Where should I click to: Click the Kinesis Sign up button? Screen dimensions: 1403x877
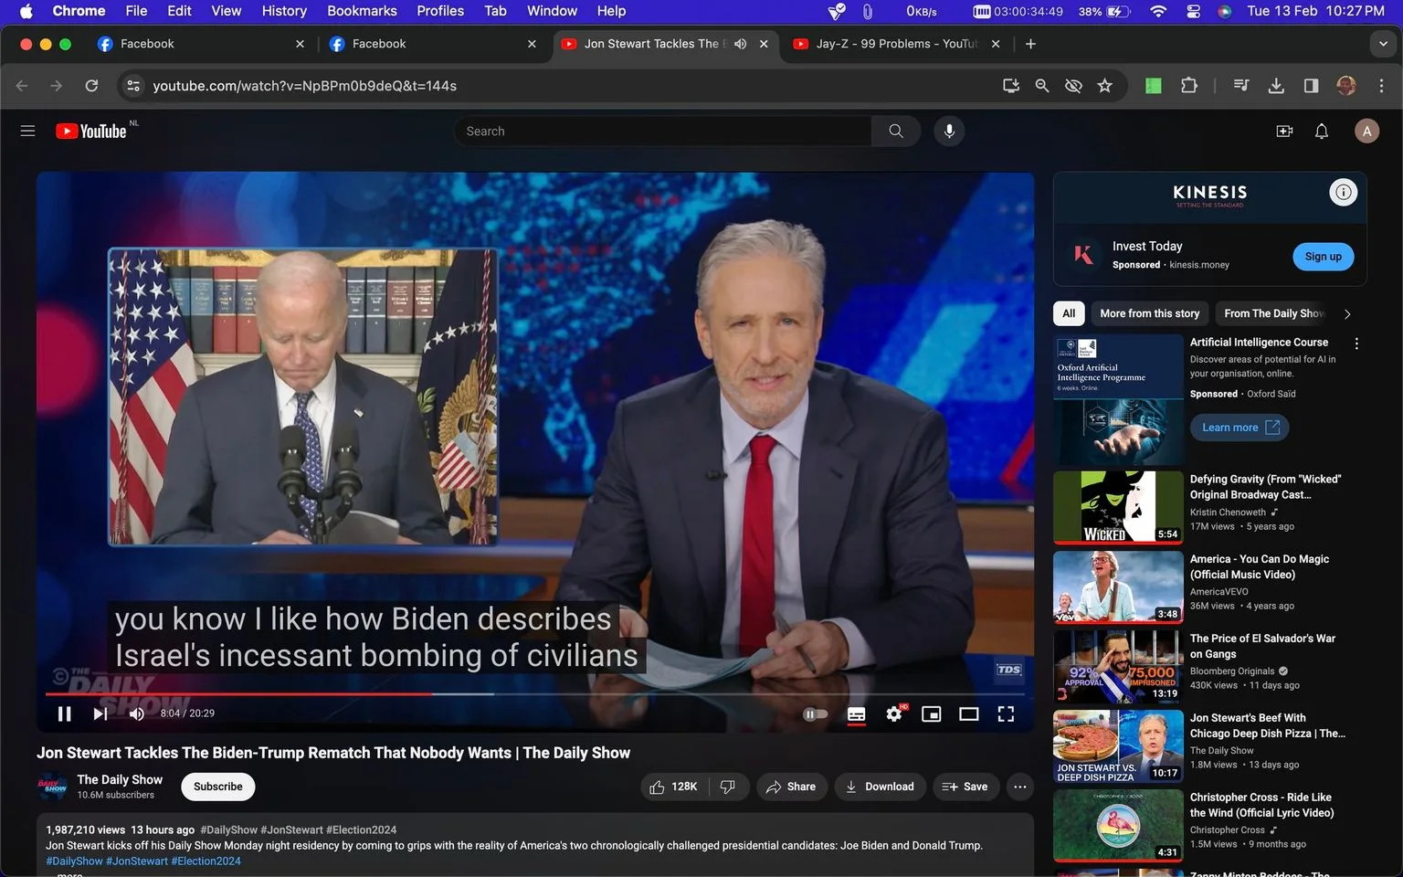pos(1323,257)
